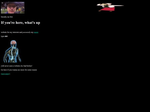
Task: Click the line starting with 'type'
Action: pyautogui.click(x=4, y=36)
